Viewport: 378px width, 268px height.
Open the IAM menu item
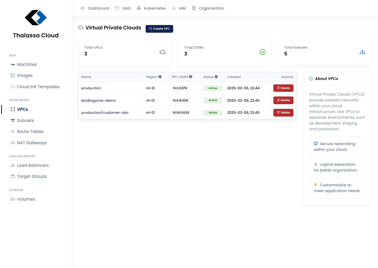(179, 8)
